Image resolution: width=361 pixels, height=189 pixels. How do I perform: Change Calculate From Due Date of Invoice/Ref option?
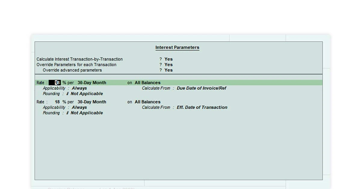202,88
